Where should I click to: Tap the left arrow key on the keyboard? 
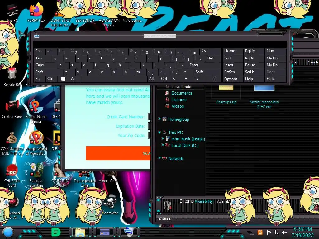click(174, 79)
